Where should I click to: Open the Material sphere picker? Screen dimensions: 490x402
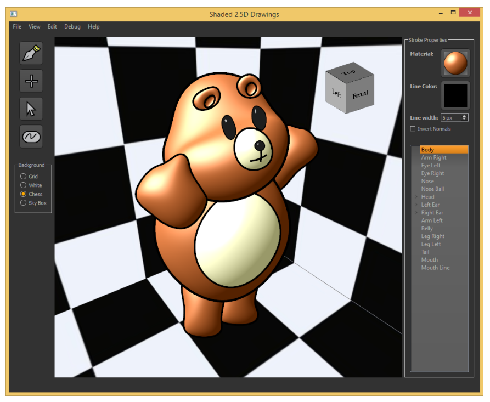point(455,62)
